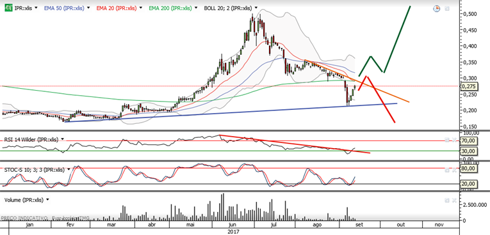Open the Volume (IPR:xlis) dropdown arrow

tap(47, 200)
